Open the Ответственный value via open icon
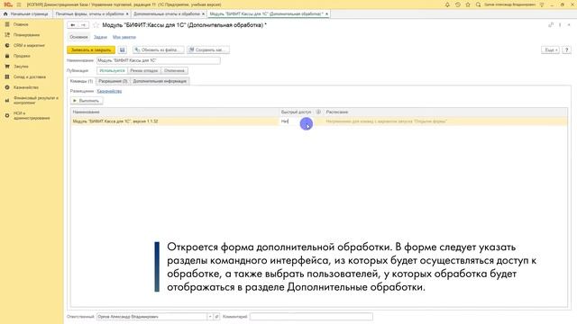Viewport: 577px width, 324px height. point(216,316)
